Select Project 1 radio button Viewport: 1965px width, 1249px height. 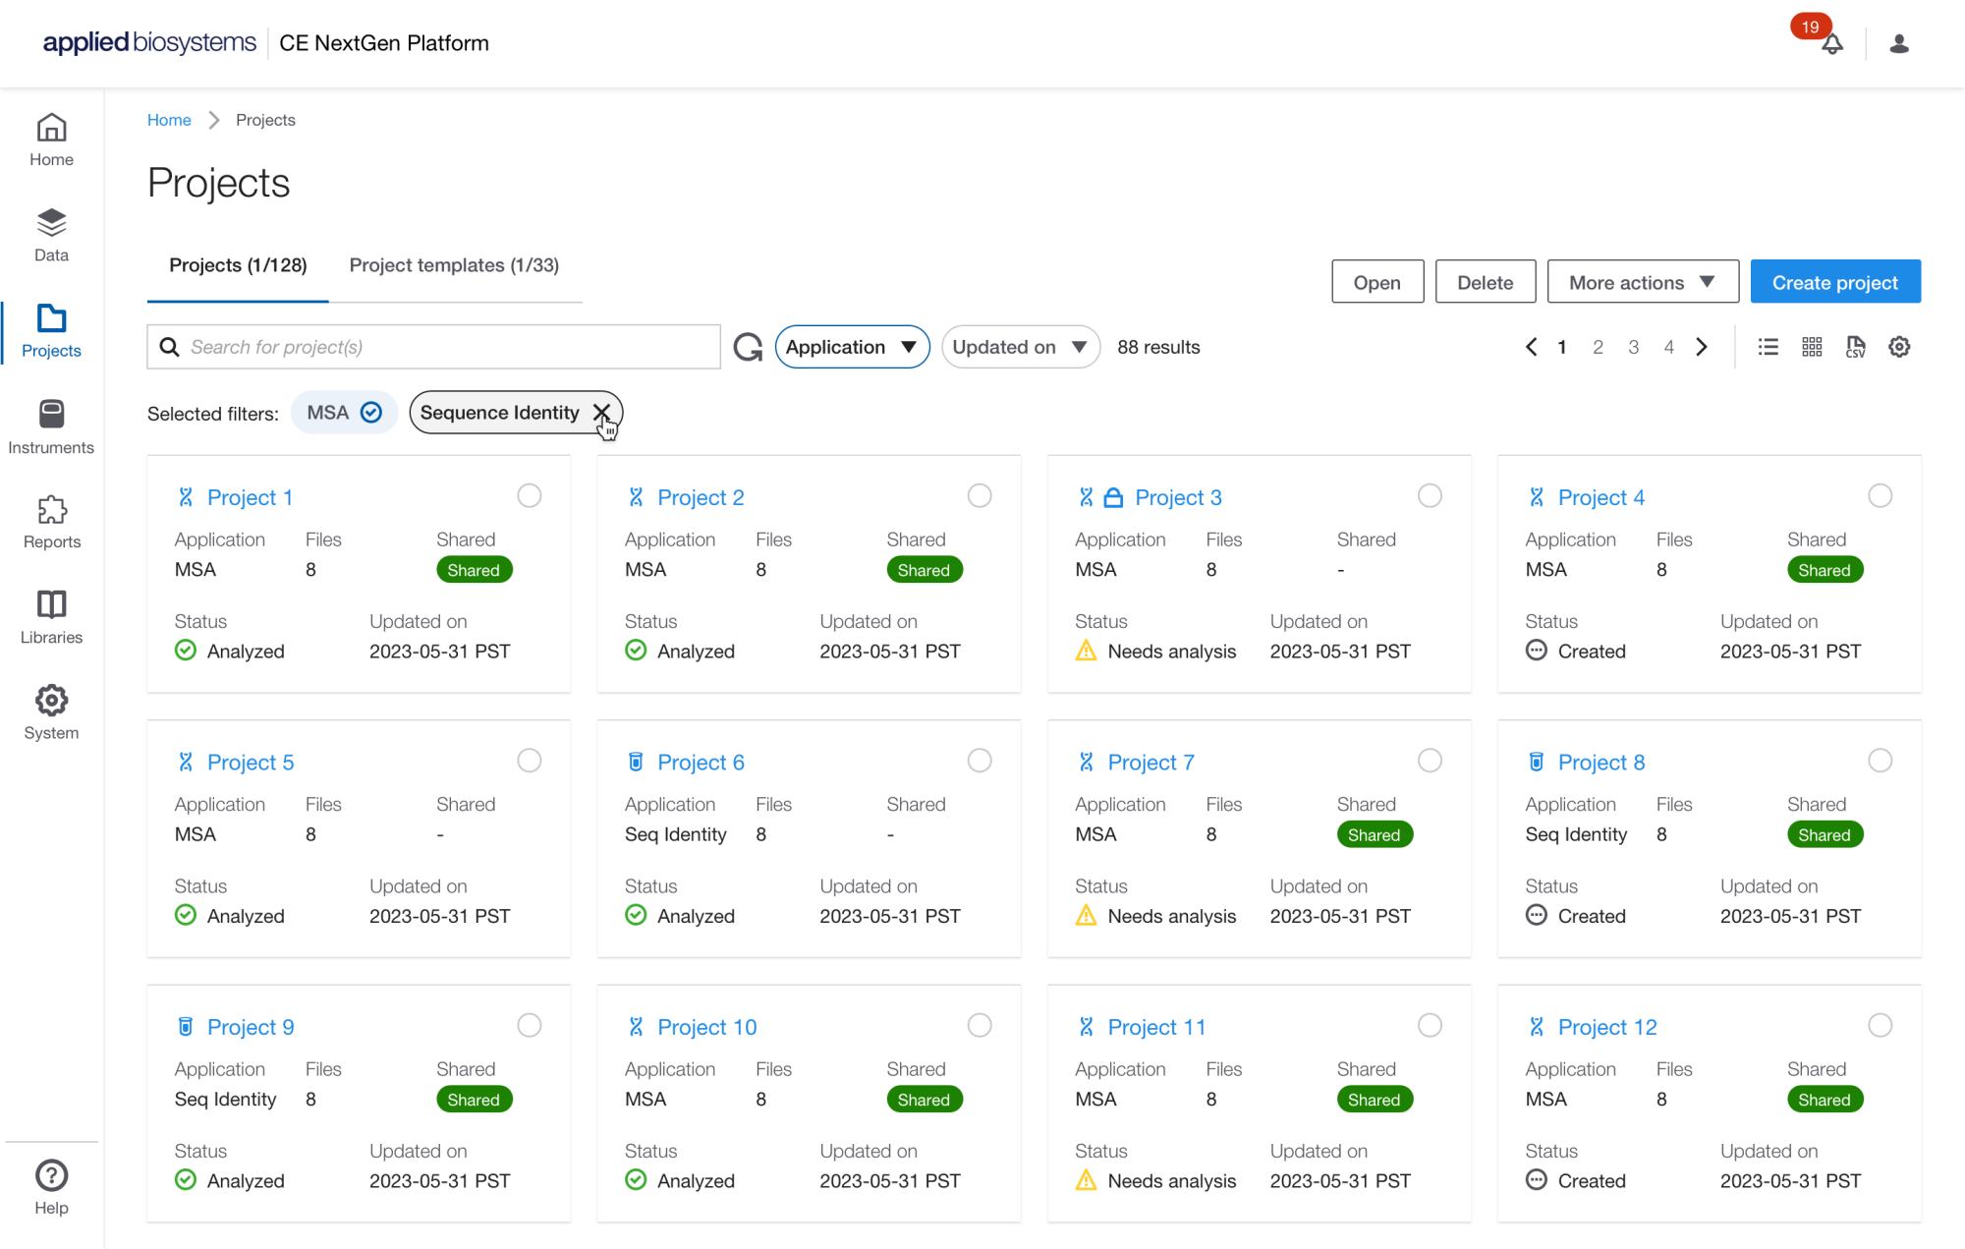click(530, 496)
